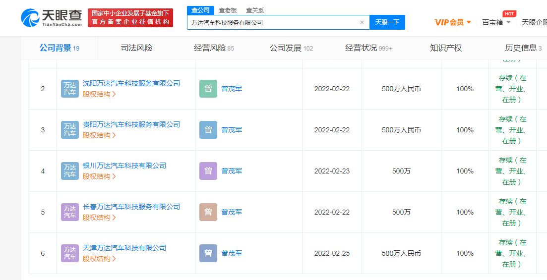
Task: Click purple 曾 avatar in row 4
Action: (208, 171)
